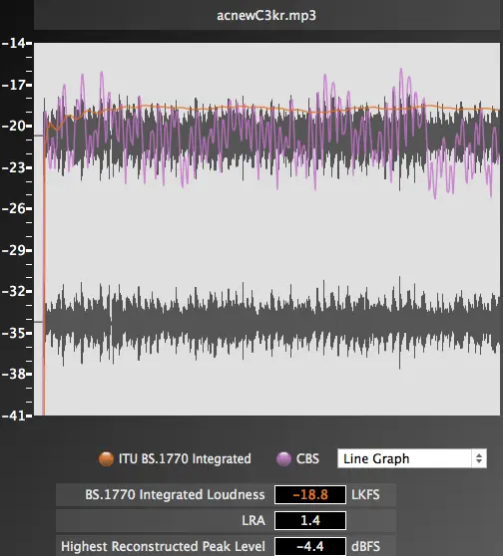This screenshot has height=556, width=503.
Task: Click the LKFS unit label
Action: pyautogui.click(x=365, y=494)
